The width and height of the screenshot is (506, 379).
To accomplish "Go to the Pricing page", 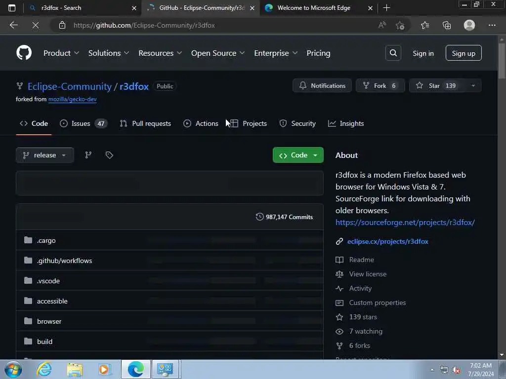I will tap(318, 53).
